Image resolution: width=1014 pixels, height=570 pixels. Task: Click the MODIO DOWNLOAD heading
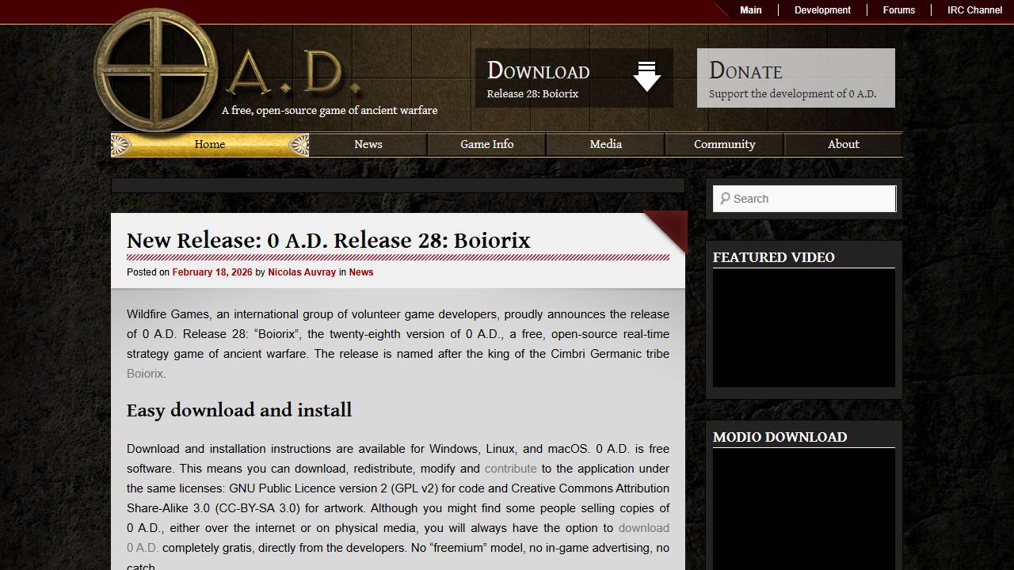(x=780, y=437)
